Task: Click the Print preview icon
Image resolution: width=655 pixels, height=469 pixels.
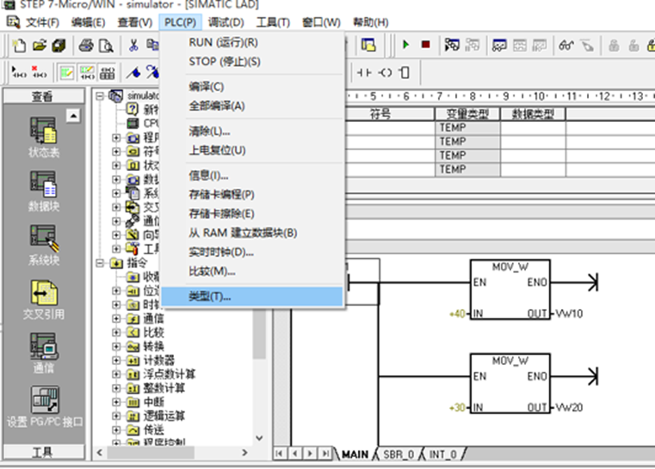Action: coord(106,45)
